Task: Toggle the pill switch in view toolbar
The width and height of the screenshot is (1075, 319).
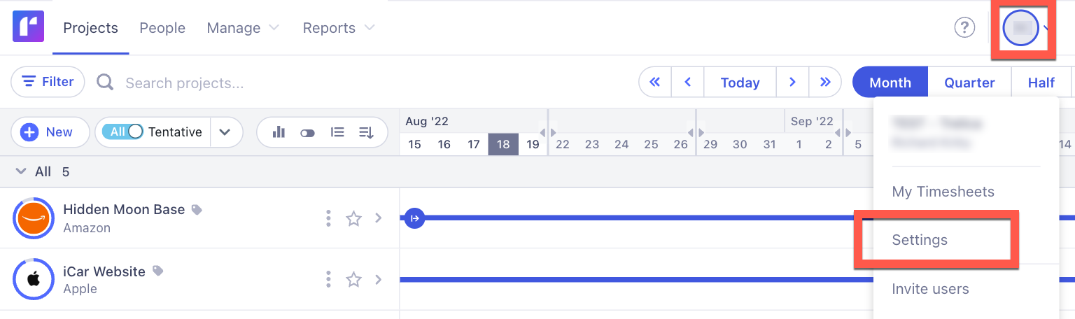Action: point(307,133)
